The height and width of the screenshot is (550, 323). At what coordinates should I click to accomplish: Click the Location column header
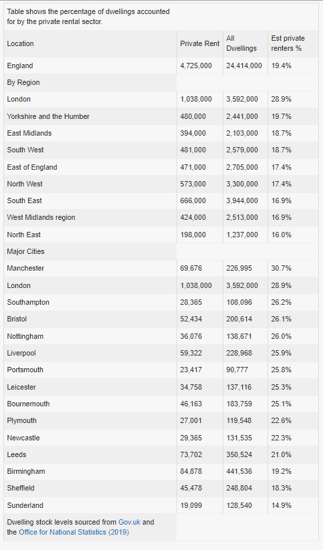20,43
